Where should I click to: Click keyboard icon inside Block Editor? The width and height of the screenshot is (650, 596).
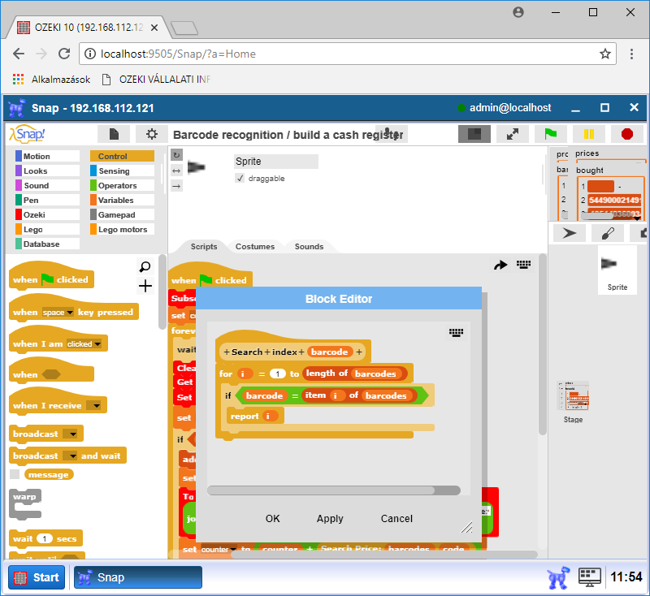(456, 332)
